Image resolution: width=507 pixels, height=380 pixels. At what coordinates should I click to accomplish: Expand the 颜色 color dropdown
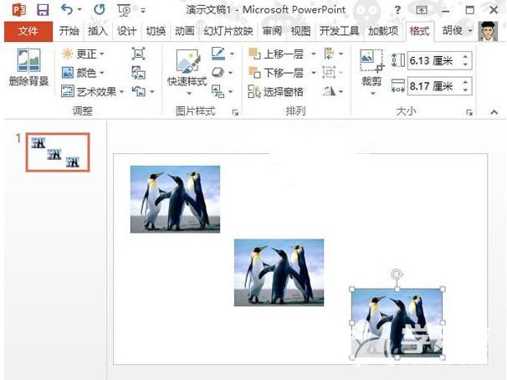click(84, 73)
